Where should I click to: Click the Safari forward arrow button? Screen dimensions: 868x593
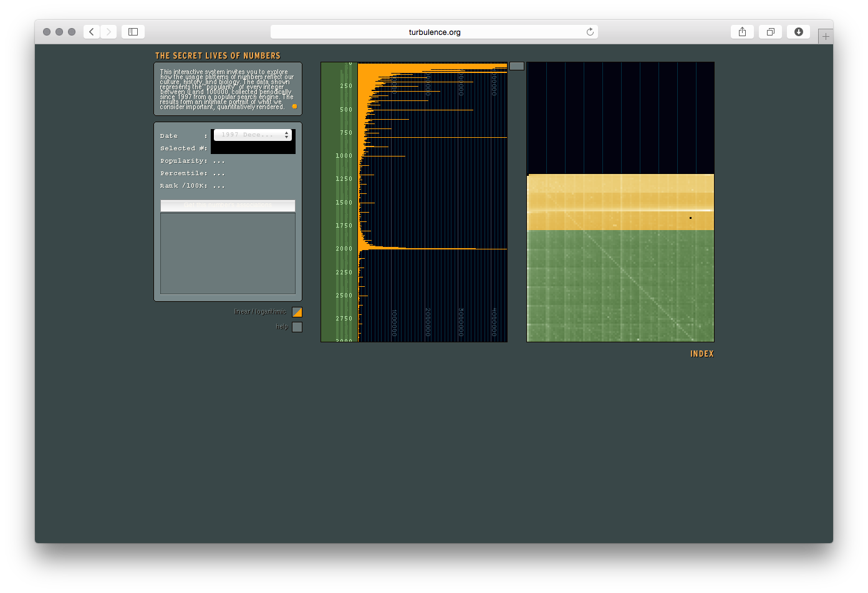(x=109, y=32)
